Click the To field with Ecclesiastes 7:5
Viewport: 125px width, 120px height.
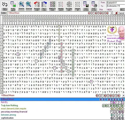tap(116, 6)
